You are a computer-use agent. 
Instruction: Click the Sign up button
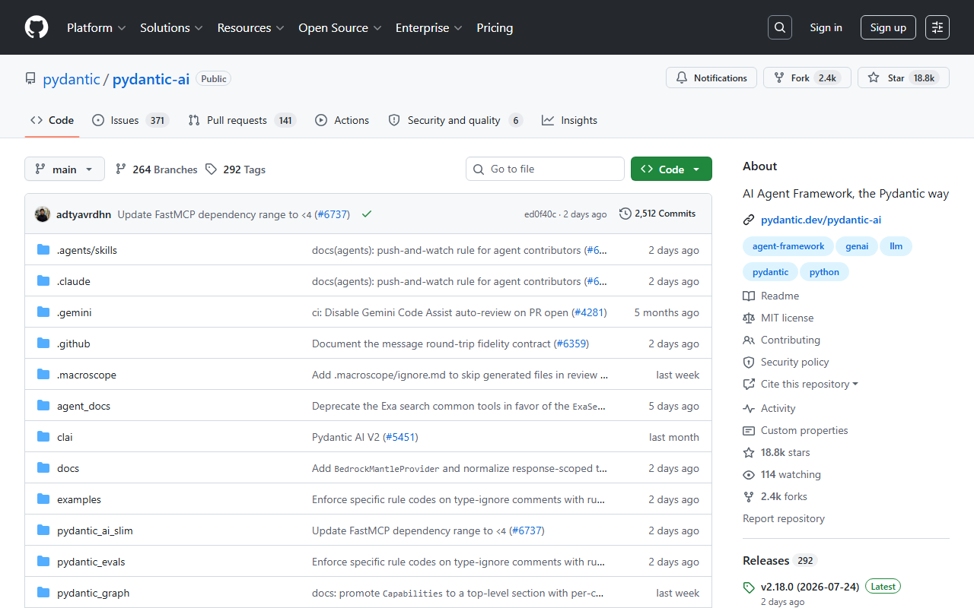[x=888, y=27]
